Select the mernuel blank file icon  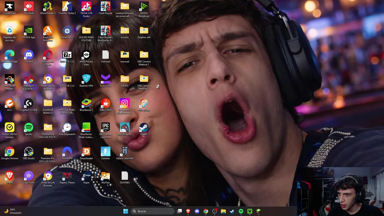tap(106, 57)
